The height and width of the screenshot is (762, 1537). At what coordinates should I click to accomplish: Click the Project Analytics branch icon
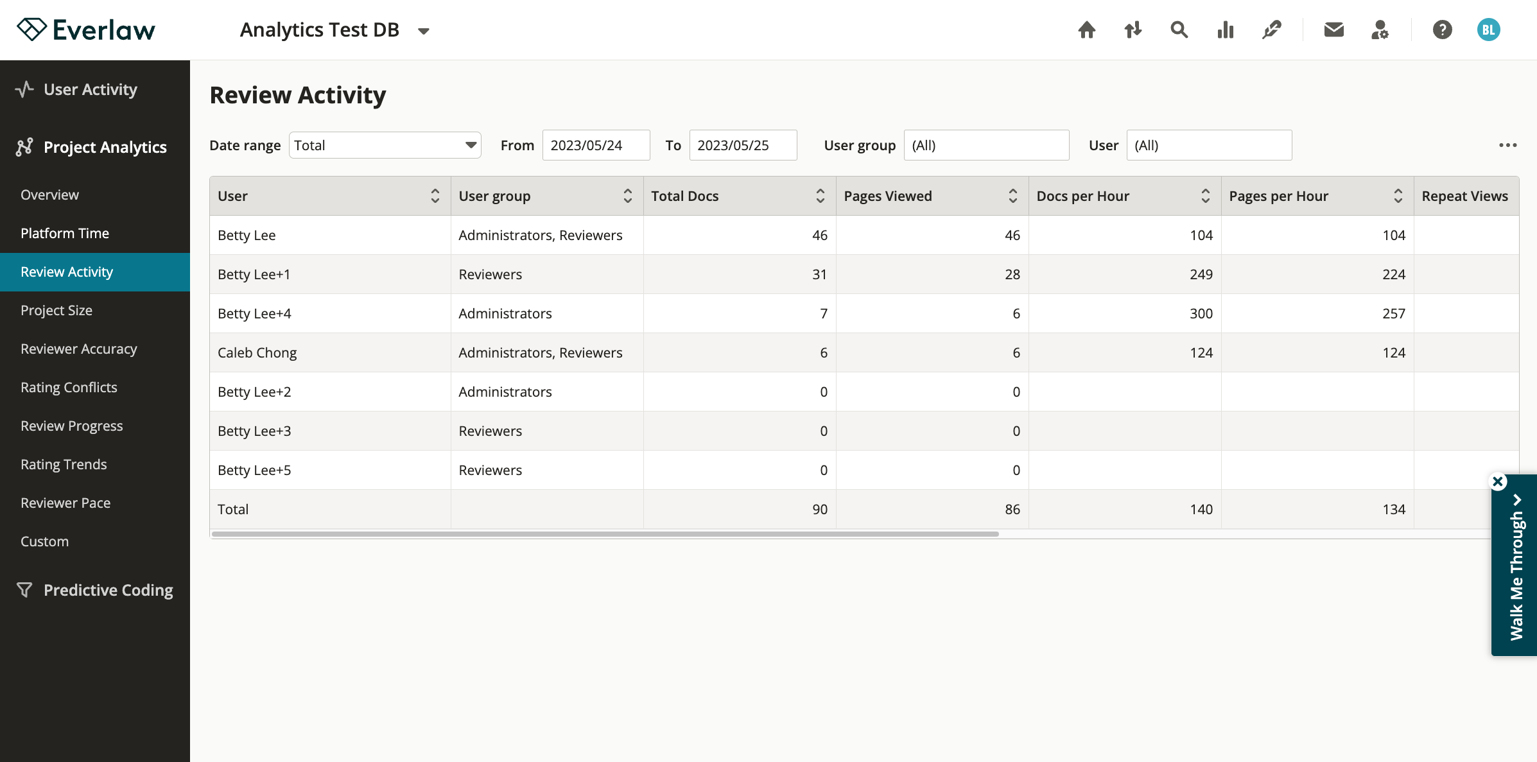pyautogui.click(x=24, y=147)
